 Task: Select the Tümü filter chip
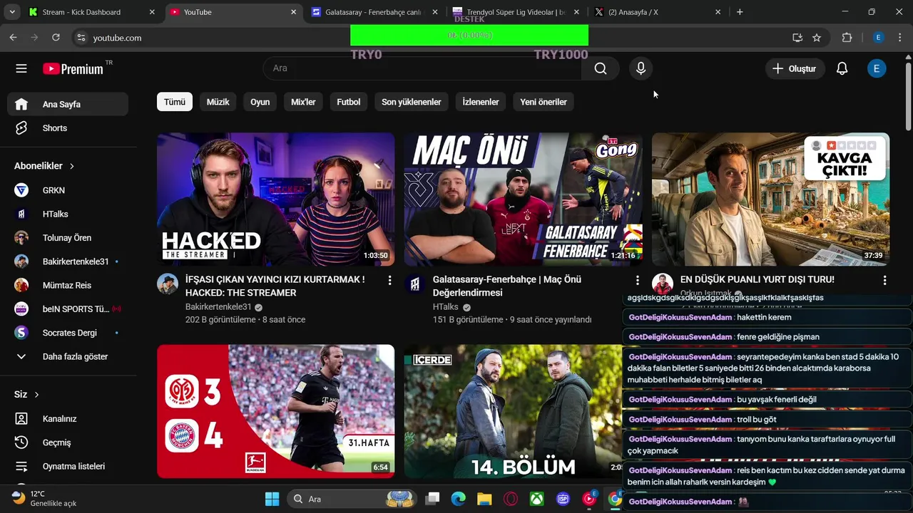click(175, 102)
